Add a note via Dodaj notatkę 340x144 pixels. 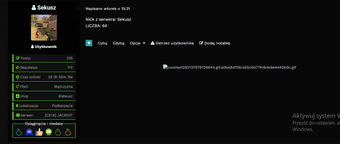point(215,43)
